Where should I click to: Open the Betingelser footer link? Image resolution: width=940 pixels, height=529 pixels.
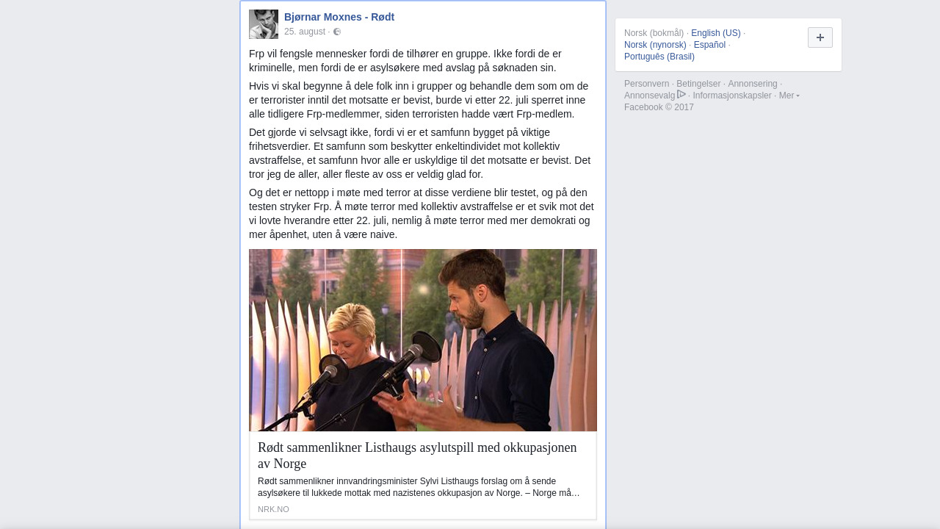pyautogui.click(x=698, y=84)
